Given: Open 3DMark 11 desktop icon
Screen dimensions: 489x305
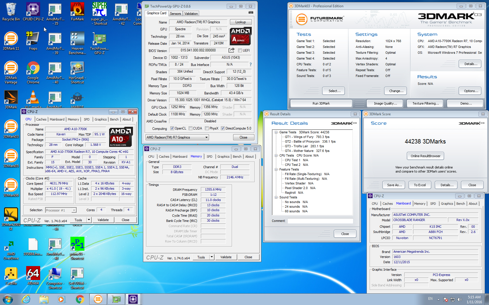Looking at the screenshot, I should tap(11, 41).
